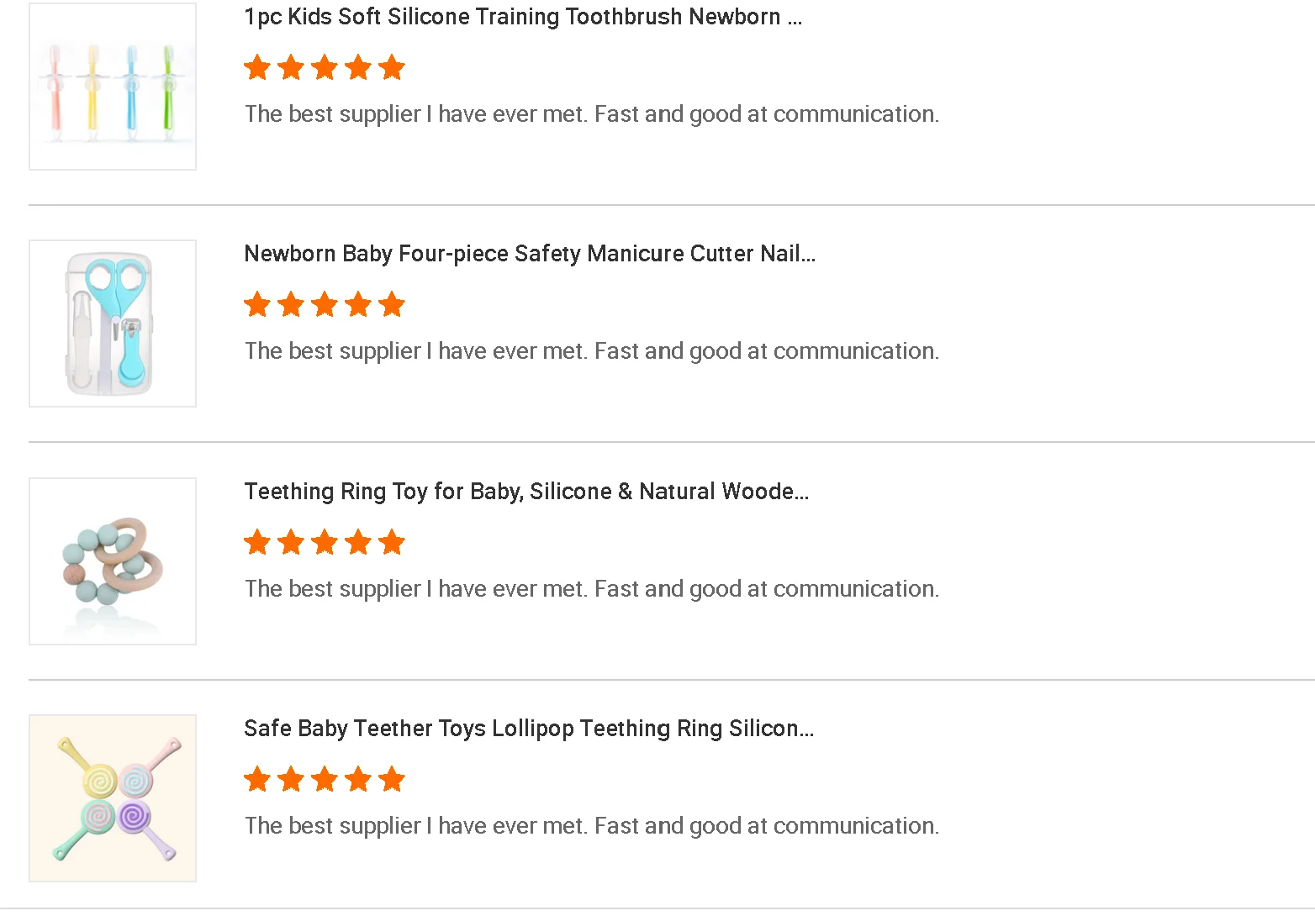Click the review text under the toothbrush listing
The image size is (1315, 916).
point(591,114)
